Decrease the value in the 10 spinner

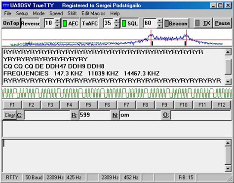57,25
